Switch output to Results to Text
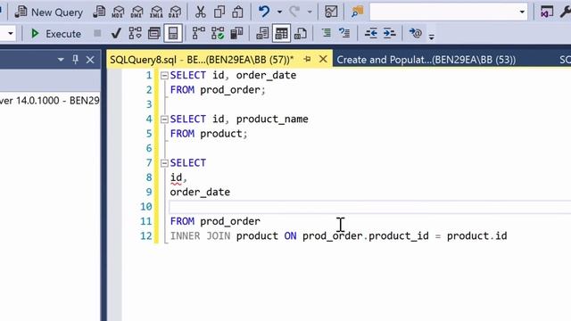571x321 pixels. (262, 34)
